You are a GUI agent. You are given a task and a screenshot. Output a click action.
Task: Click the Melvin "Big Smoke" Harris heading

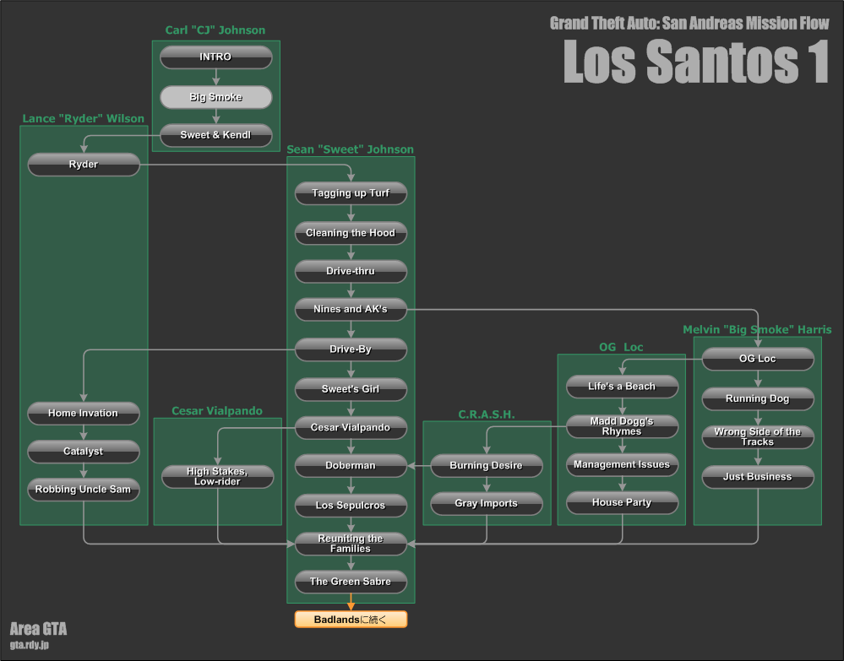757,330
